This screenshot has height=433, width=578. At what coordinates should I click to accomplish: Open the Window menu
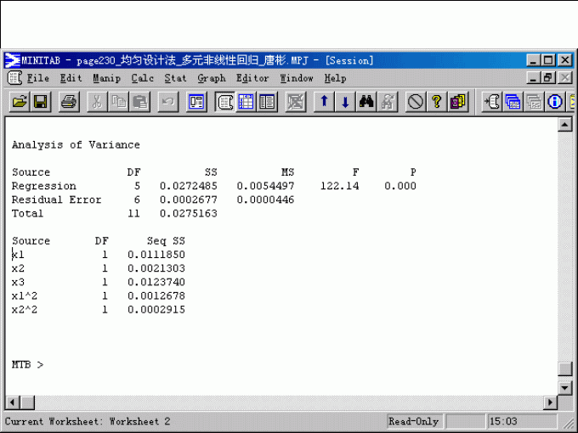point(297,78)
